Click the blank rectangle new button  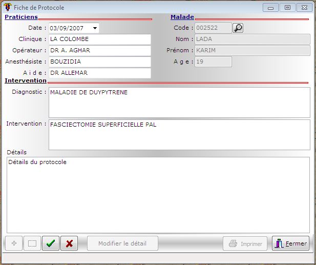(32, 243)
